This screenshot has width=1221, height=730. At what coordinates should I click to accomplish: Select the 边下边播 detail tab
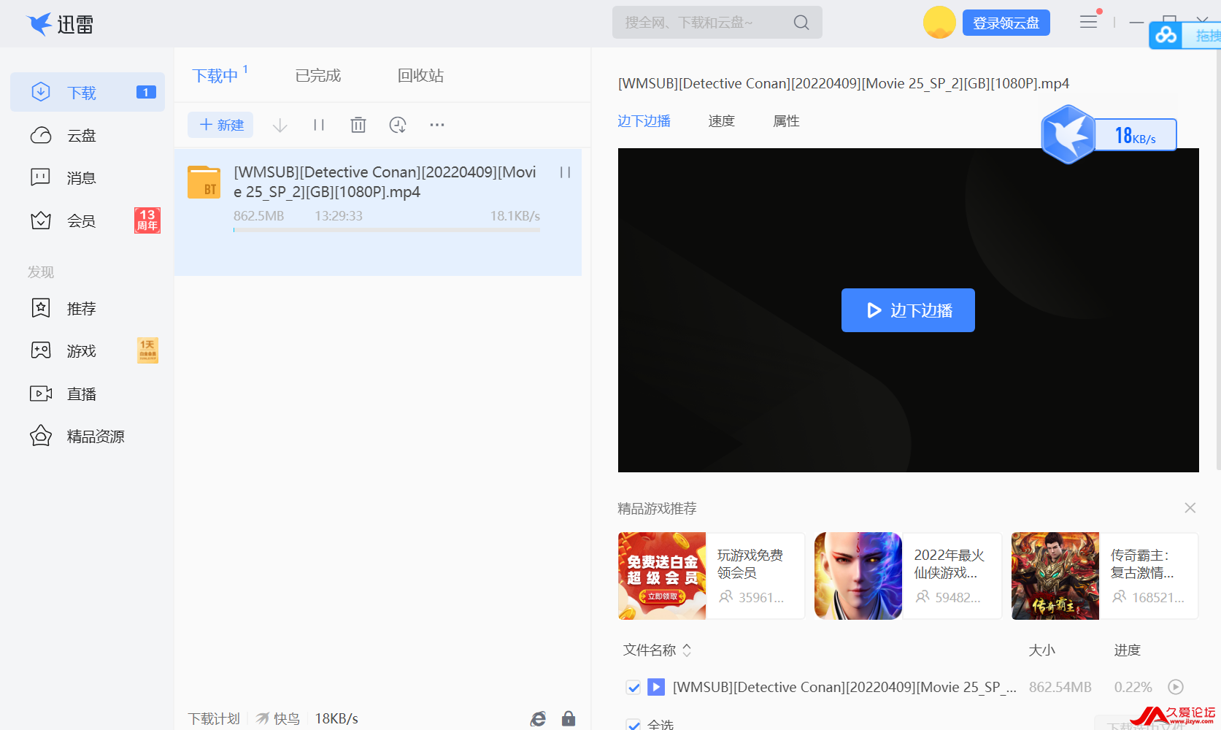pyautogui.click(x=644, y=121)
